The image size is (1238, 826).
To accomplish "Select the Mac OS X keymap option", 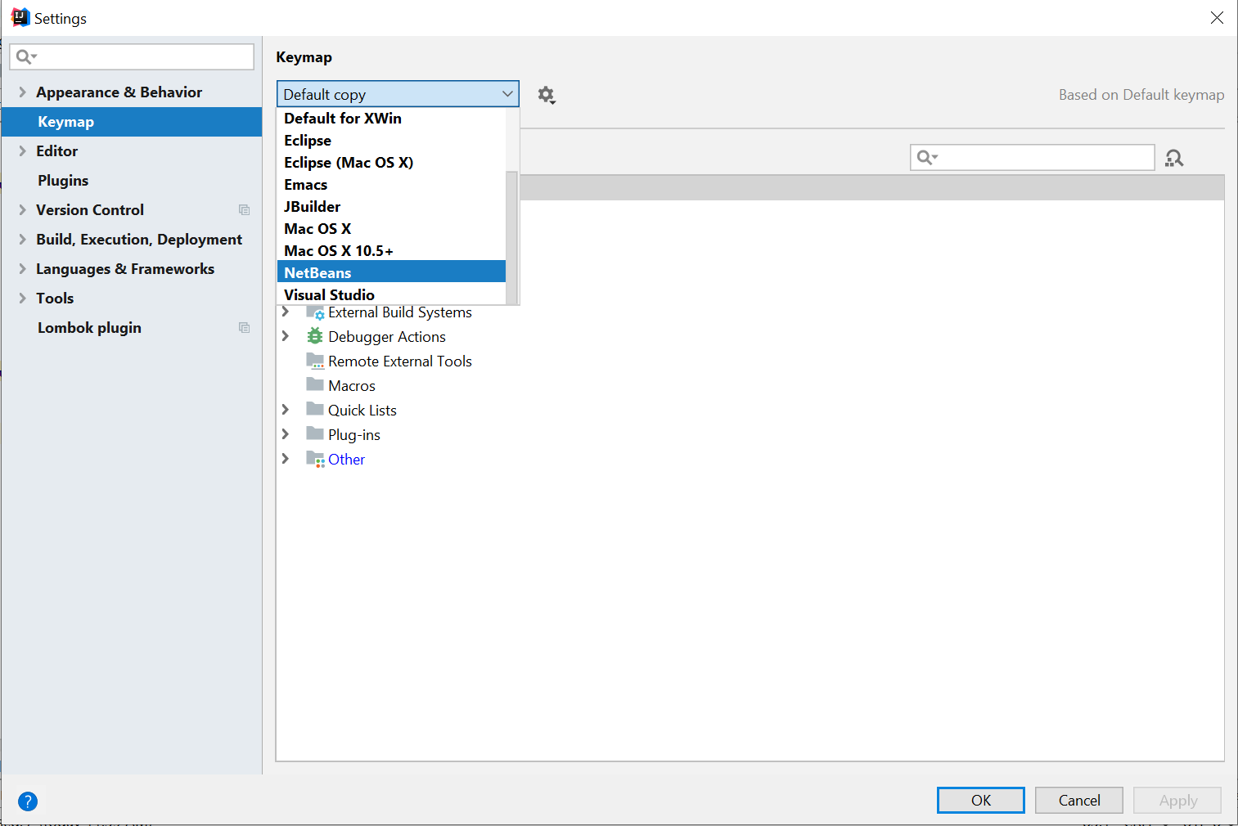I will [391, 229].
